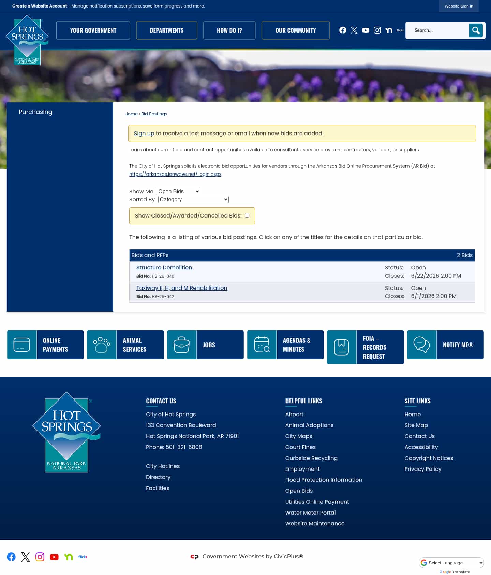491x575 pixels.
Task: Open Taxiway E, H, and M Rehabilitation bid
Action: [182, 288]
